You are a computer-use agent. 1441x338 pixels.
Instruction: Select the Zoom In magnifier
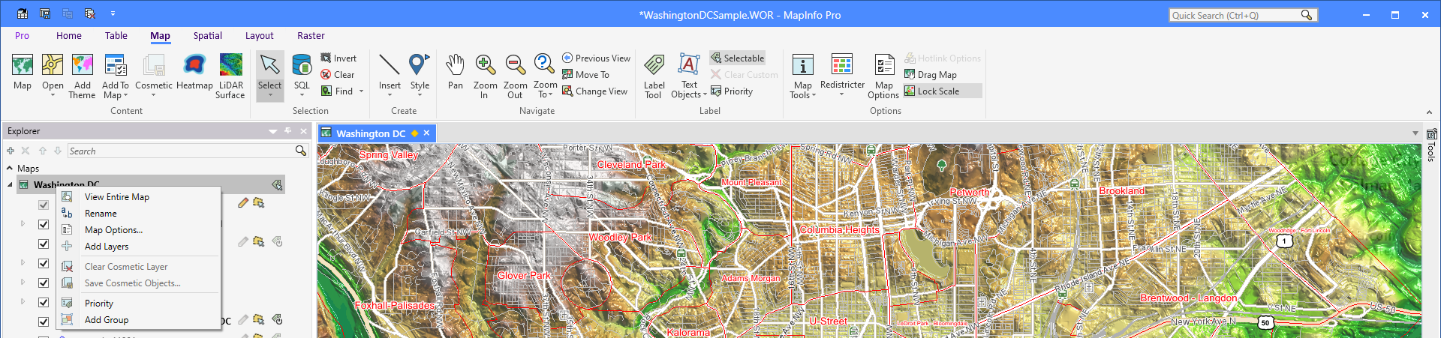[486, 75]
